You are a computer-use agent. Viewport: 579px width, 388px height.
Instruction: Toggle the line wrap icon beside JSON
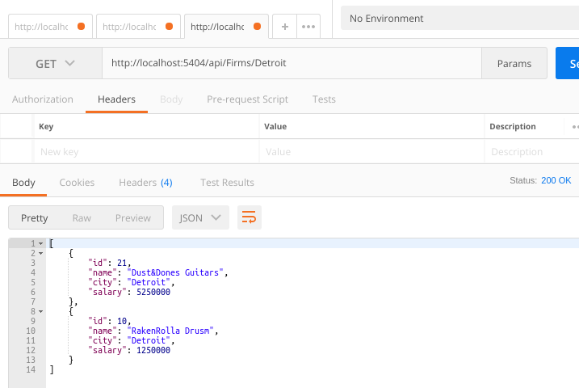click(250, 217)
